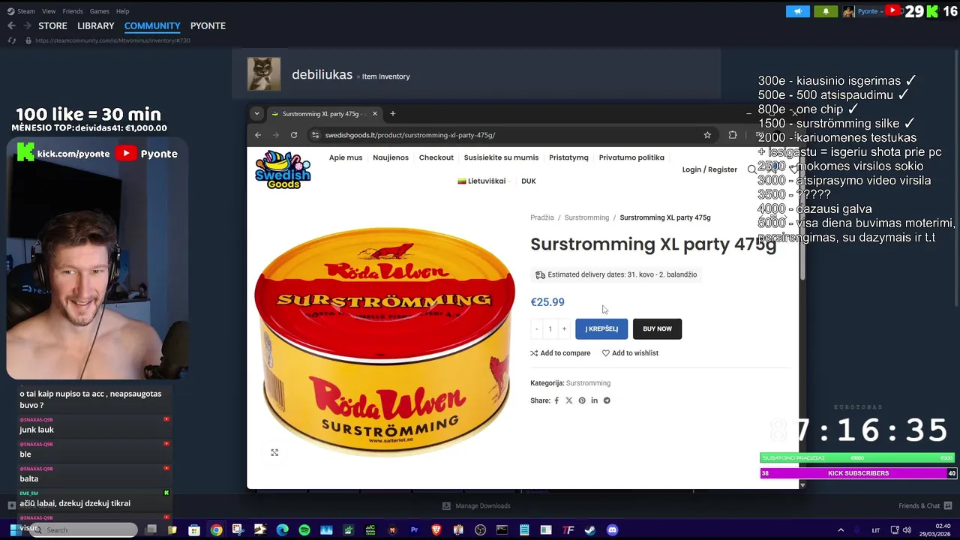The height and width of the screenshot is (540, 960).
Task: Click the BUY NOW button
Action: point(657,328)
